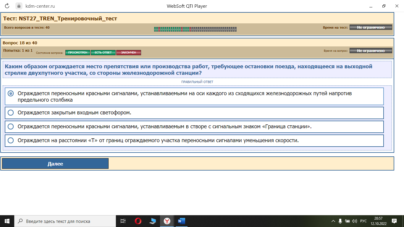Click 'Попытка: 1 из 1' text
Screen dimensions: 404x227
pos(18,51)
